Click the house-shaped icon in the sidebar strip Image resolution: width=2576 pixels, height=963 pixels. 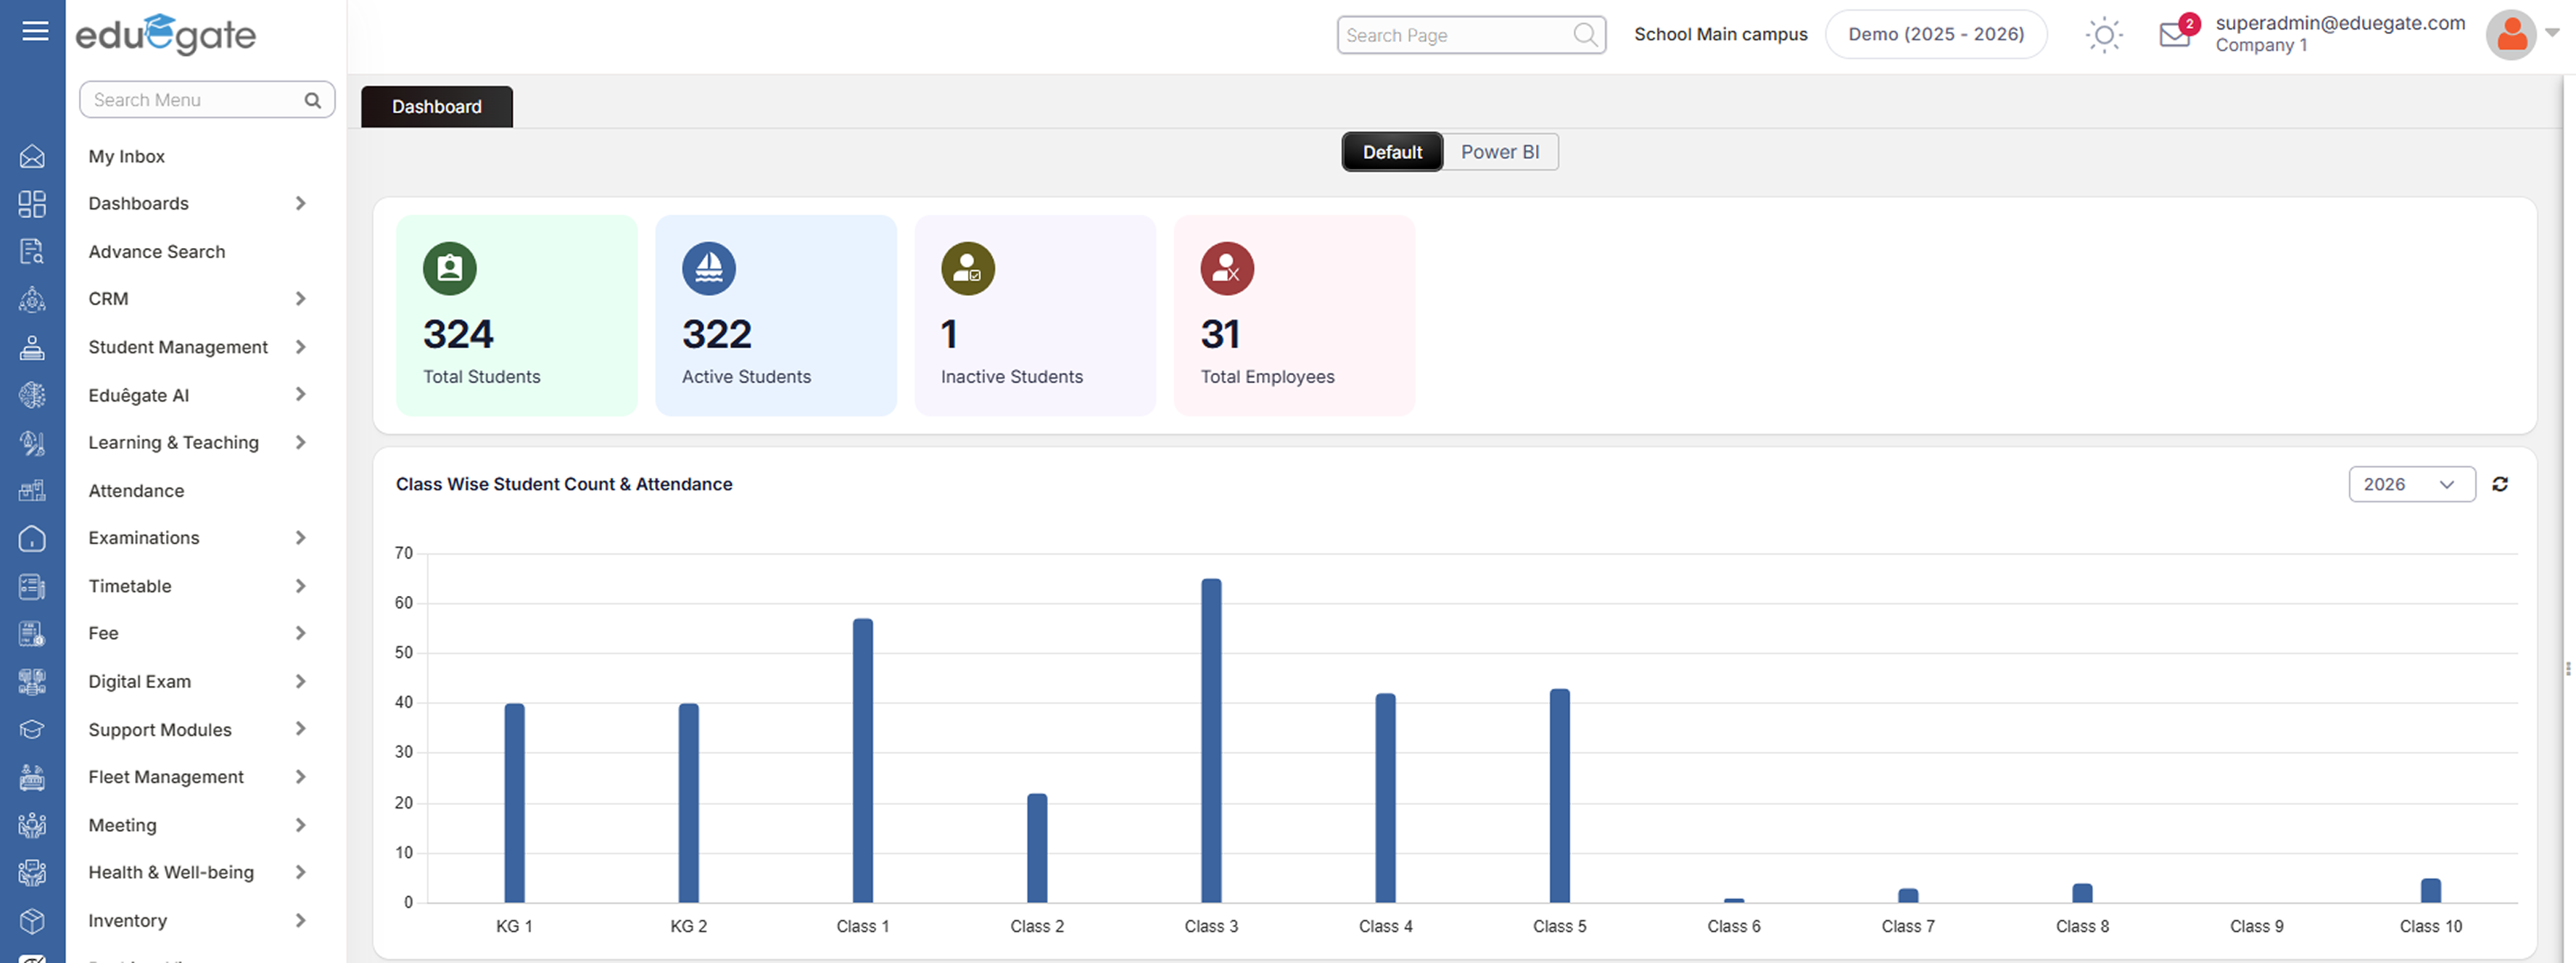32,539
